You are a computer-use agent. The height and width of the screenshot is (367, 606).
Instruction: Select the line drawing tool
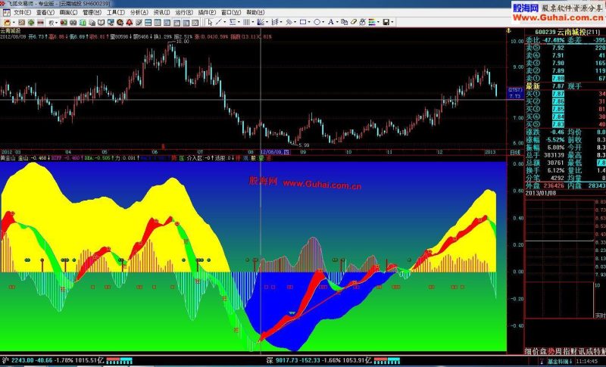(x=219, y=23)
